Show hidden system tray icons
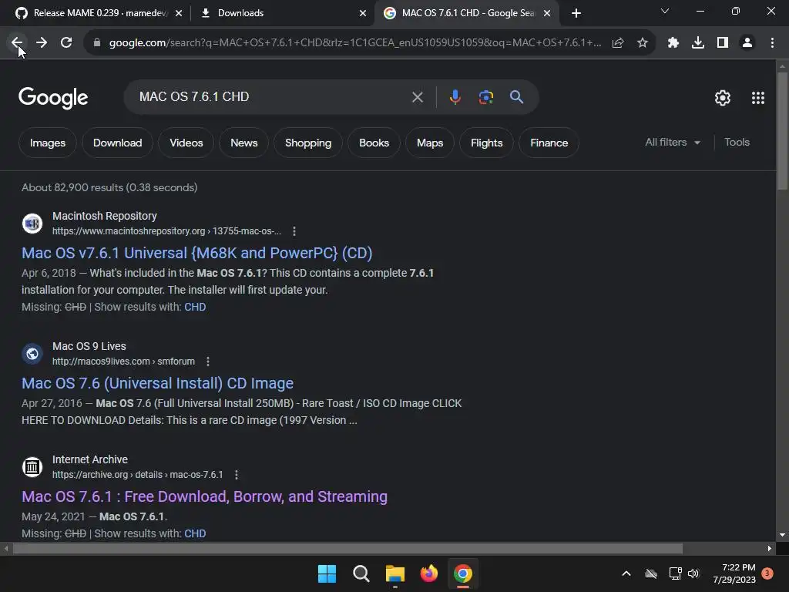The width and height of the screenshot is (789, 592). tap(626, 573)
